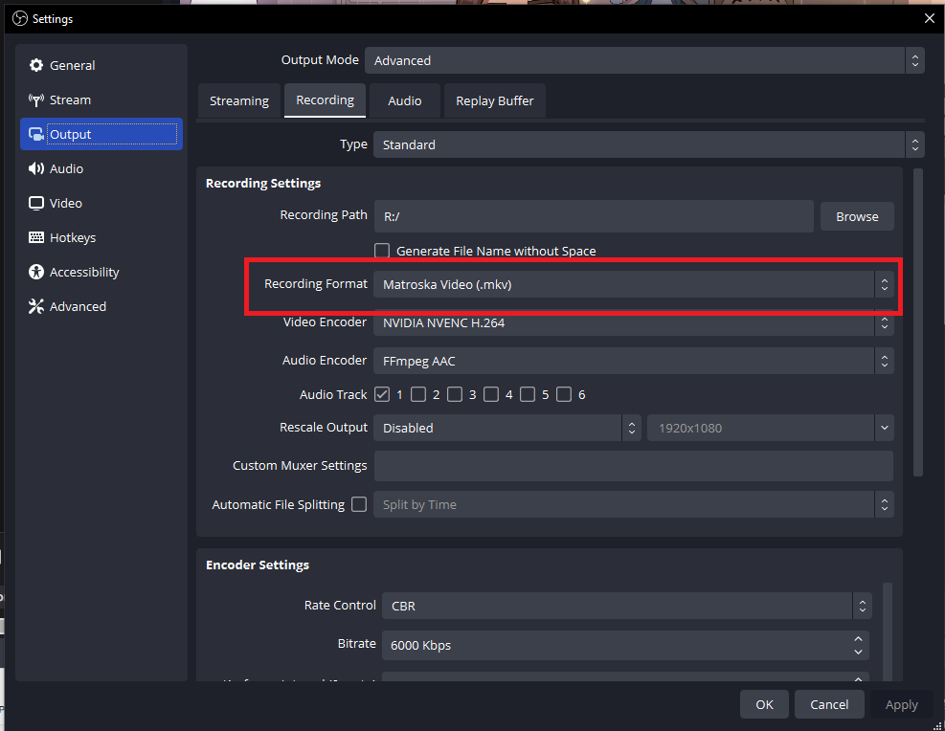Click the Encoder Settings heading

tap(258, 565)
